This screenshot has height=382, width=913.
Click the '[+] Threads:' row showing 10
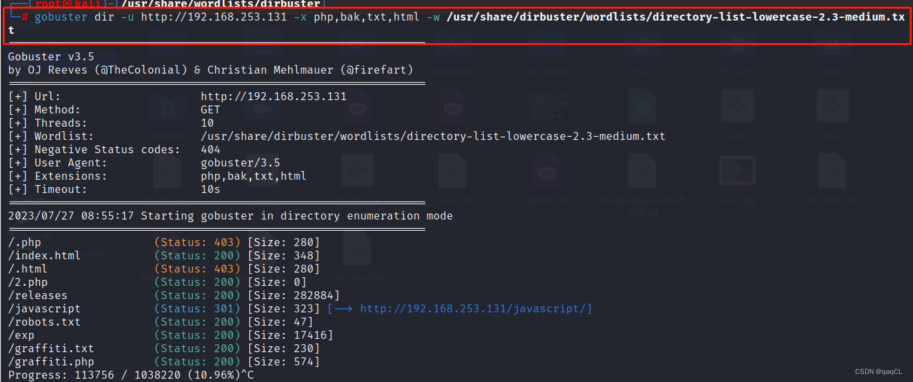[x=111, y=123]
